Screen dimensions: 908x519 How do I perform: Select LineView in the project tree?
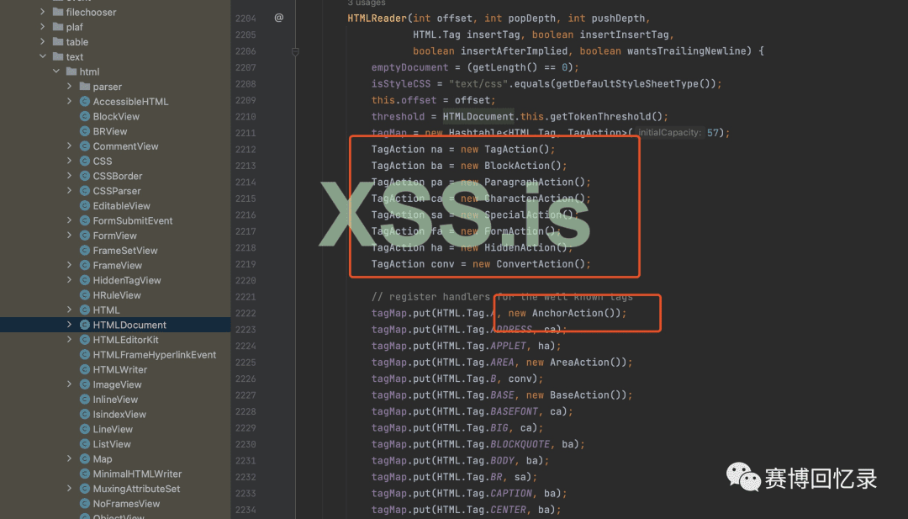click(x=113, y=429)
